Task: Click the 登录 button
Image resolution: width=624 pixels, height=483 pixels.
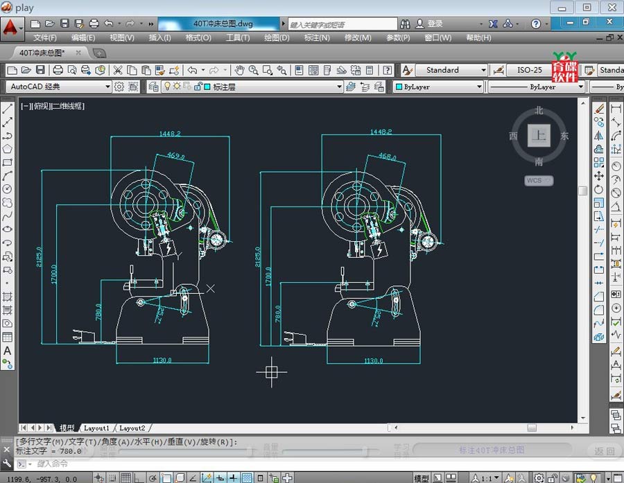Action: 434,23
